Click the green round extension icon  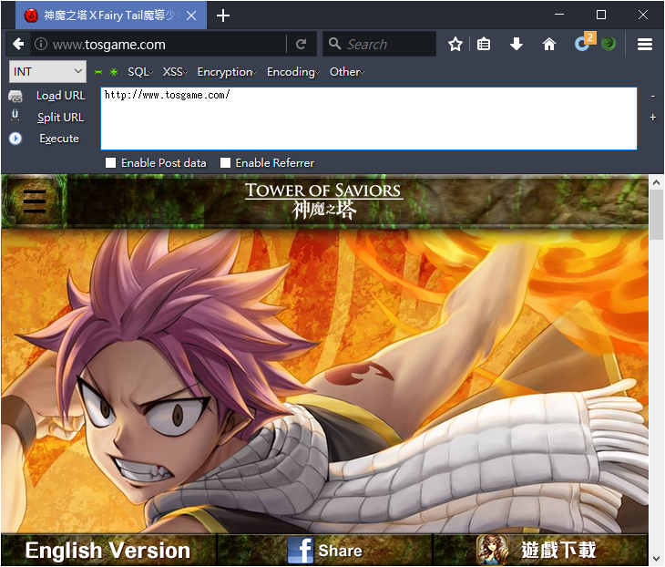click(x=609, y=44)
